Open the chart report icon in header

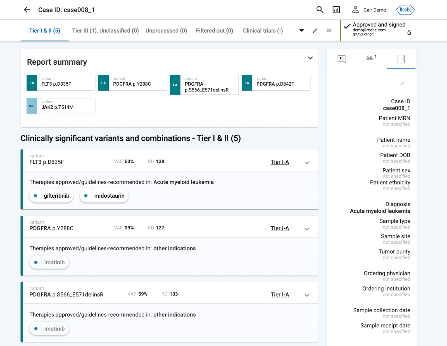pos(336,10)
